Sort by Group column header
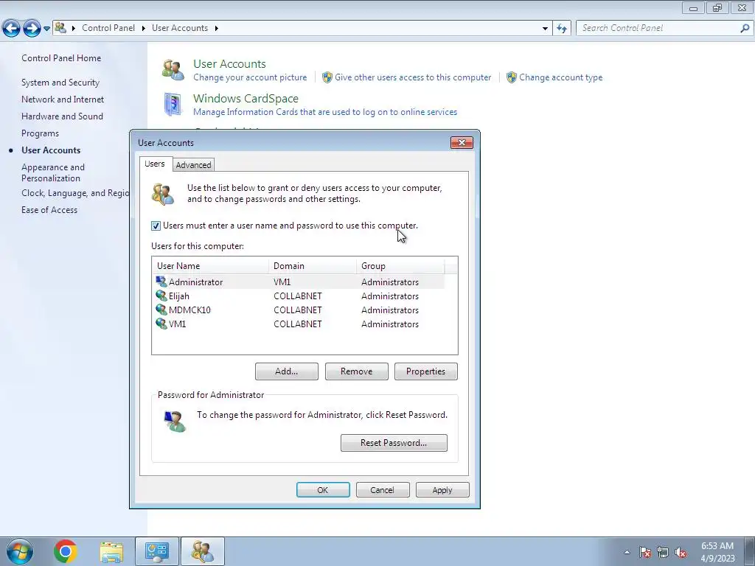The height and width of the screenshot is (566, 755). [400, 266]
